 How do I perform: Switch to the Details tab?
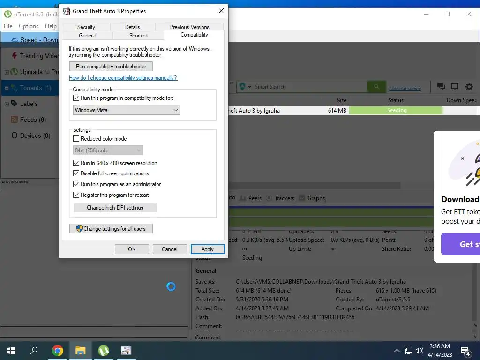point(133,27)
